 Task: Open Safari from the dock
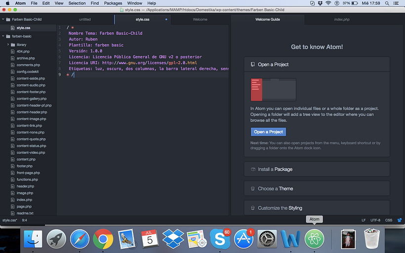coord(80,239)
